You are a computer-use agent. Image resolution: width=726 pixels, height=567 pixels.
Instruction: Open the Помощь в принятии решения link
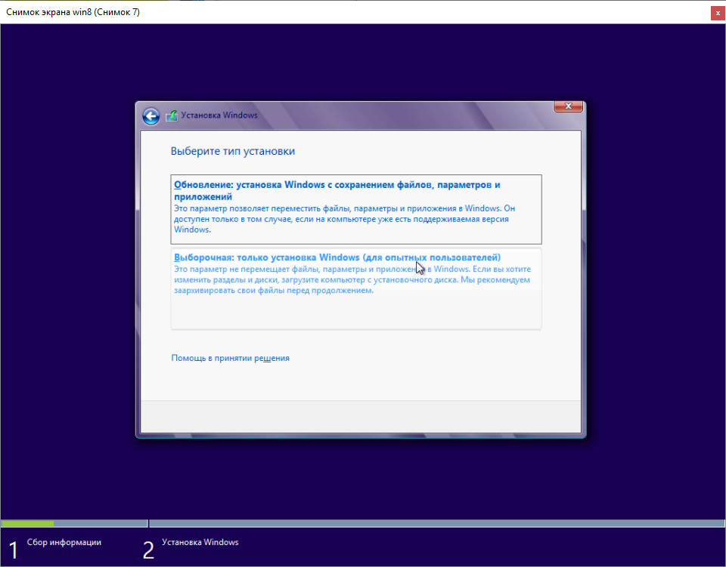point(230,358)
